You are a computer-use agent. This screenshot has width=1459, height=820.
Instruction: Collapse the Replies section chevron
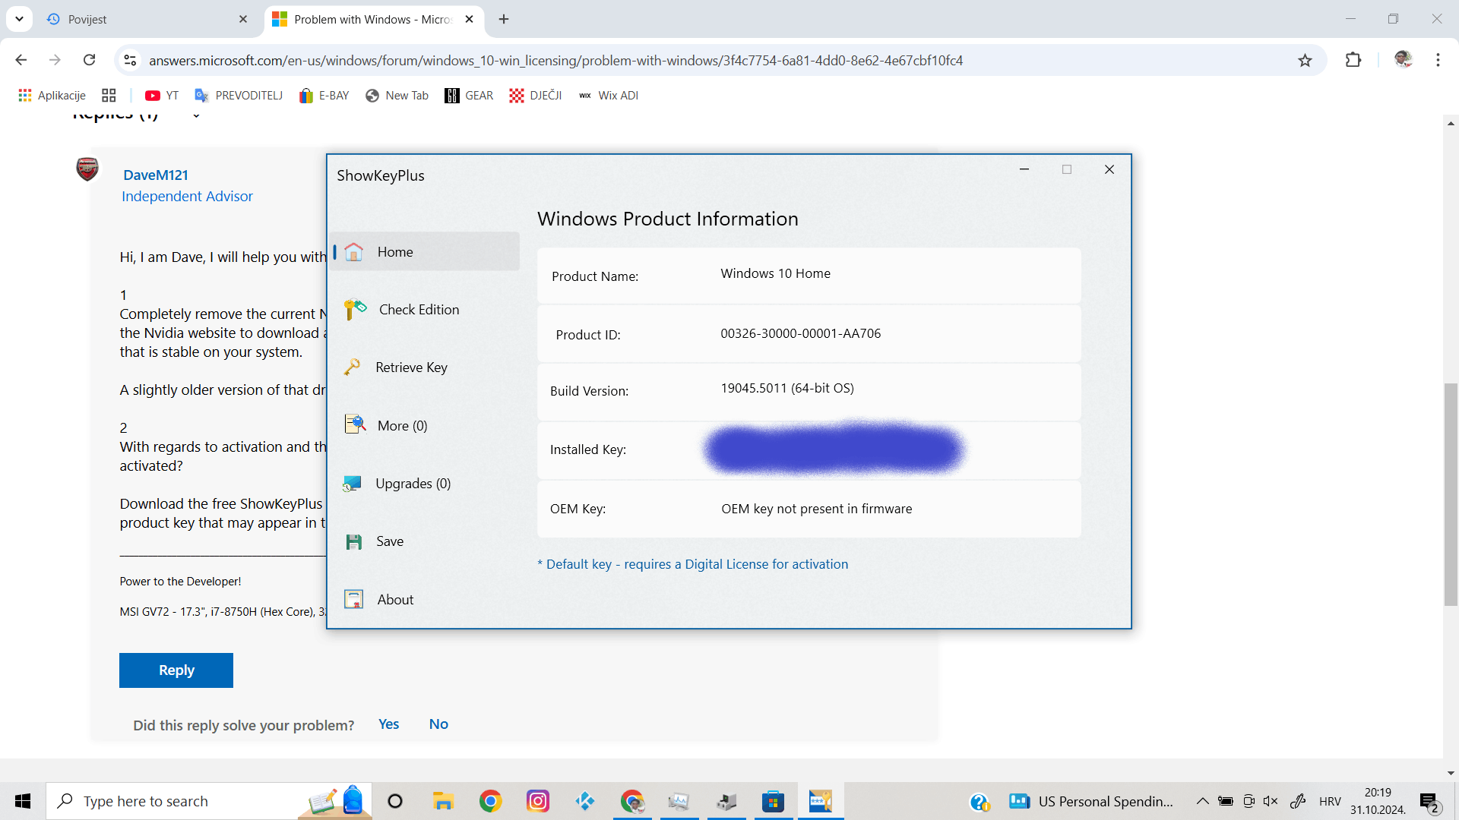click(196, 116)
